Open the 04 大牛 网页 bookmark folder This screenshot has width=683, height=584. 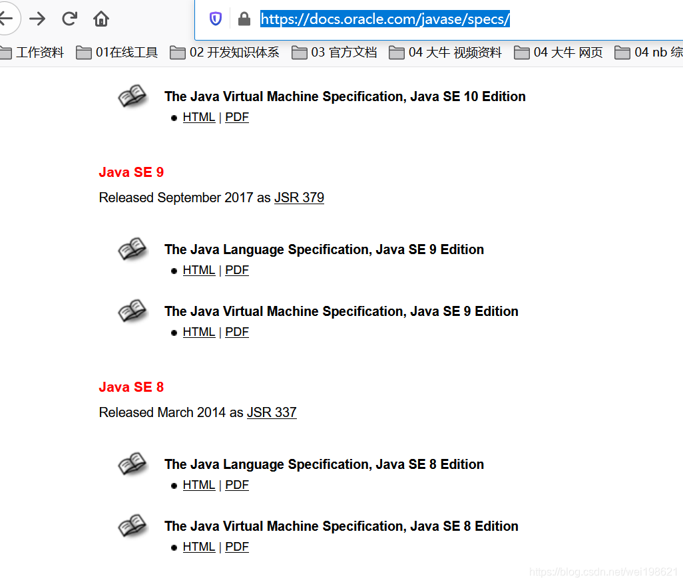click(559, 53)
